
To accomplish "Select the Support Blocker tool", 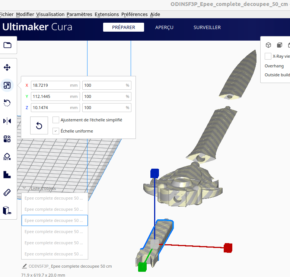I will point(7,157).
